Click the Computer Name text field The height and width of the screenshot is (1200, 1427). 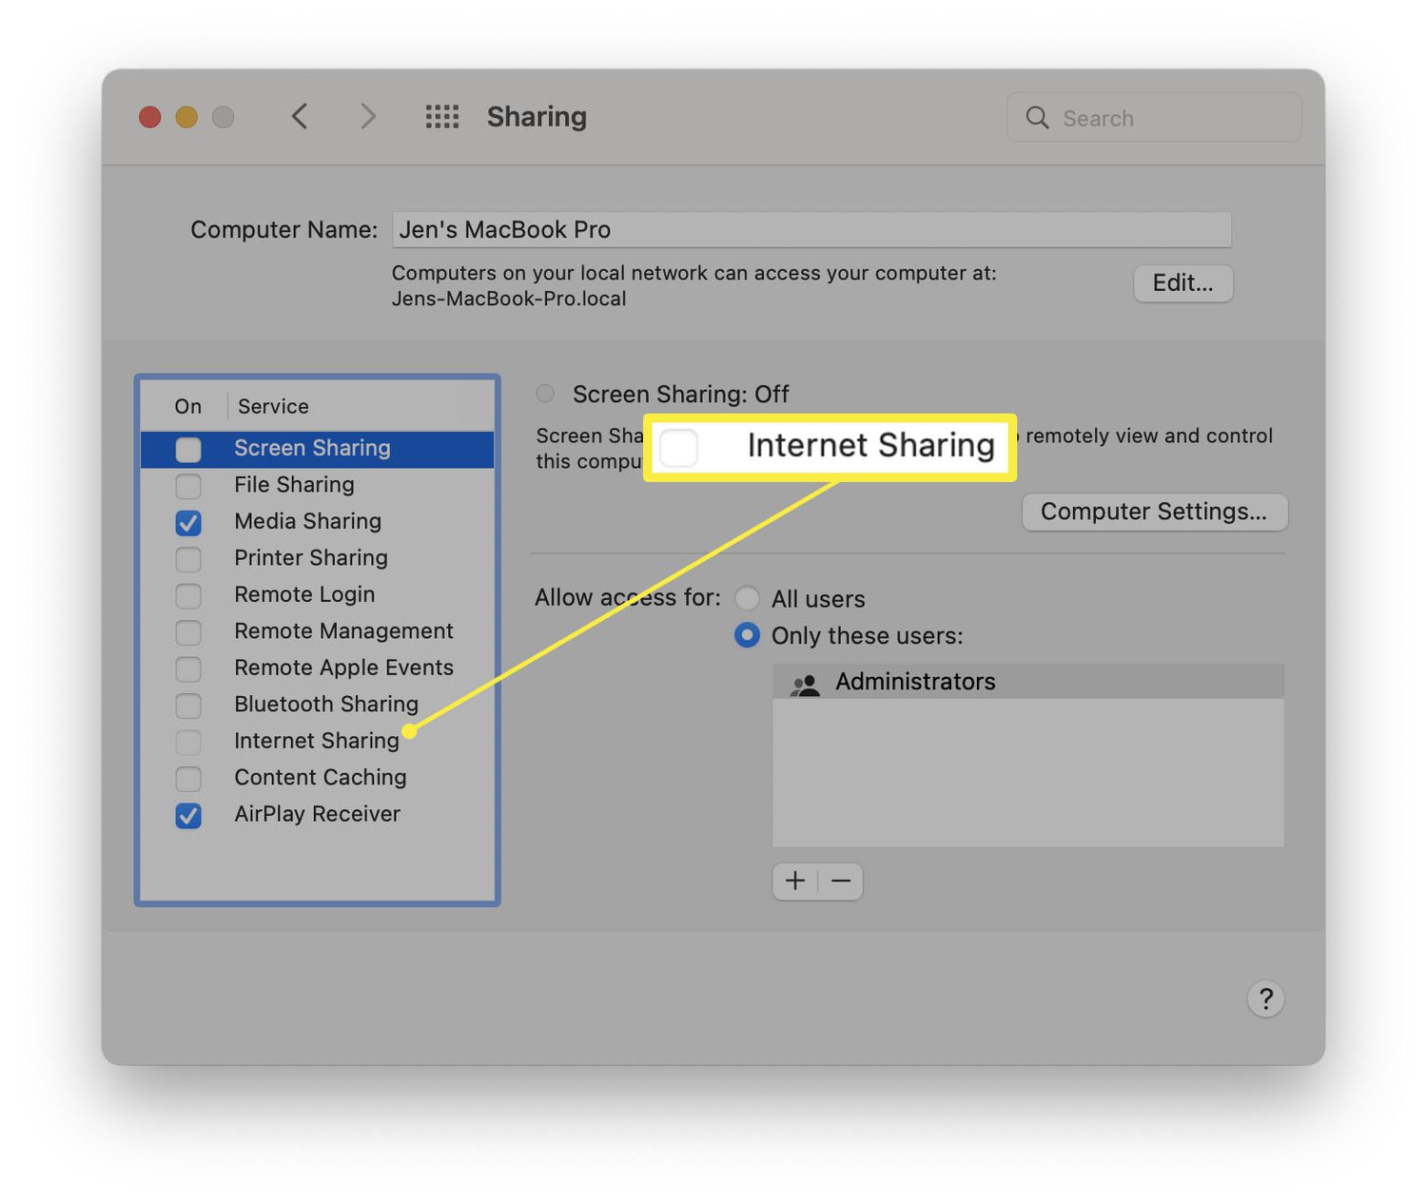tap(811, 229)
